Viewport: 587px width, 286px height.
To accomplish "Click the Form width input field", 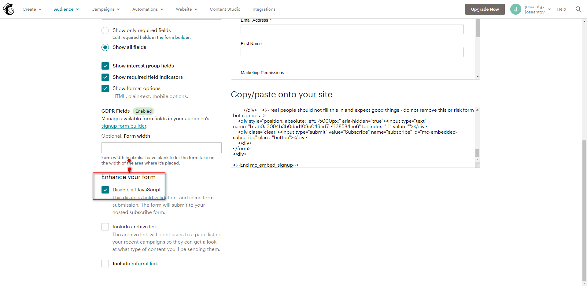I will click(x=161, y=148).
